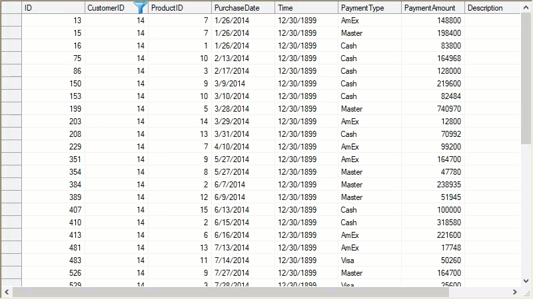Click ProductID cell 12 in row 389
This screenshot has width=533, height=299.
pyautogui.click(x=180, y=197)
